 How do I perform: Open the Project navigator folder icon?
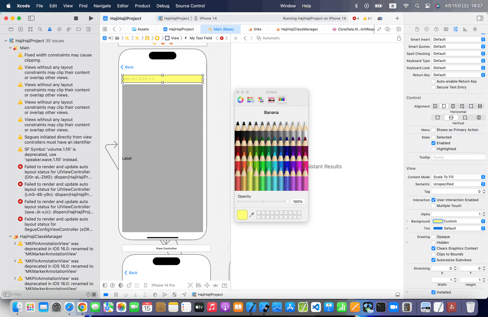(x=11, y=29)
